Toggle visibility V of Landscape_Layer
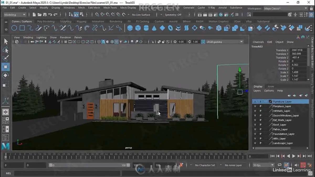Image resolution: width=315 pixels, height=177 pixels. [255, 143]
